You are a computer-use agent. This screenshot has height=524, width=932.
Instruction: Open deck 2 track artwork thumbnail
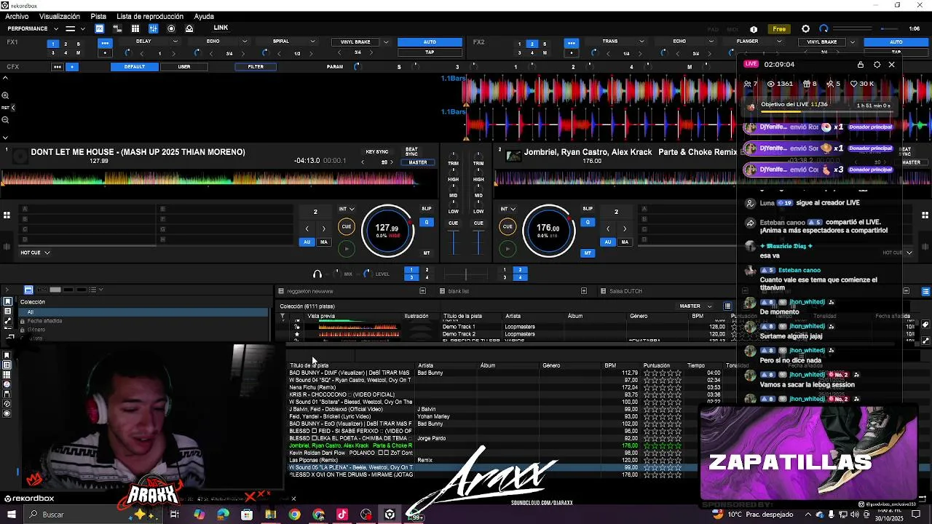click(x=513, y=156)
